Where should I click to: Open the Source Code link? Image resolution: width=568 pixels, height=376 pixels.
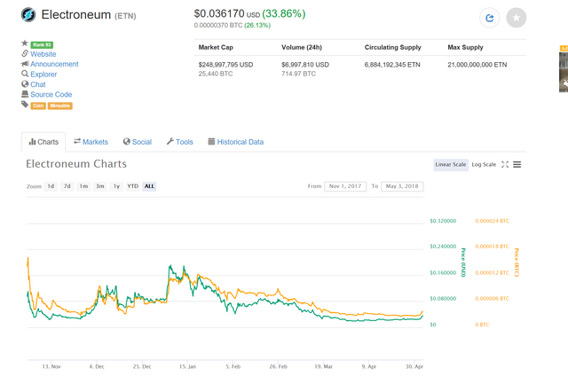point(51,95)
